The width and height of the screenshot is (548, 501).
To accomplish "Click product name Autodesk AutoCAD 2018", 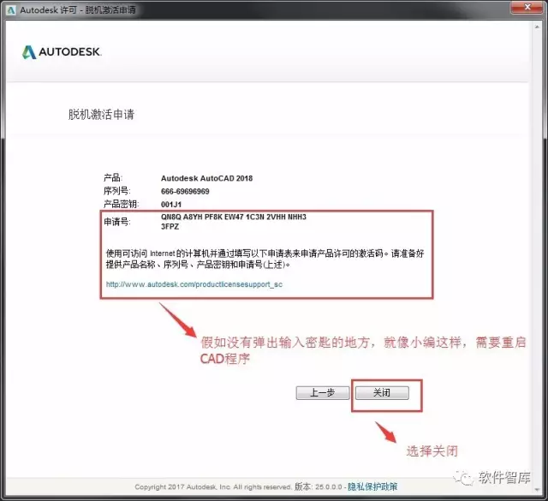I will (206, 178).
